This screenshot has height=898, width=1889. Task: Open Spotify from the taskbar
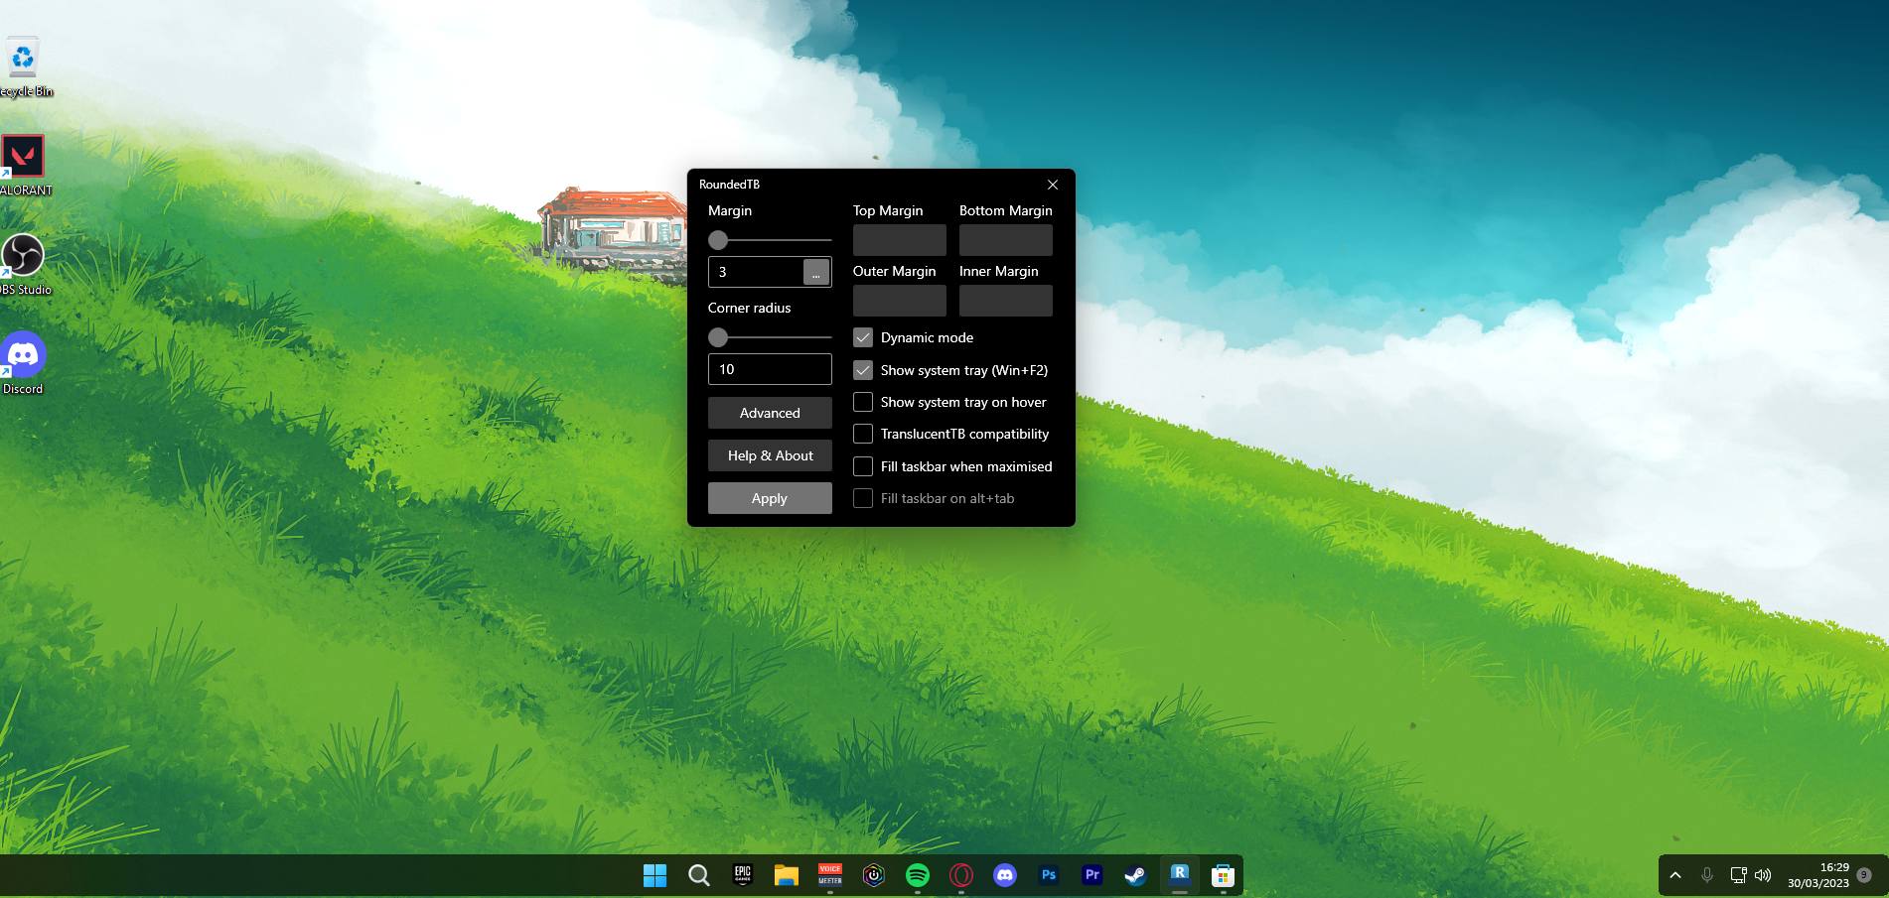[918, 875]
